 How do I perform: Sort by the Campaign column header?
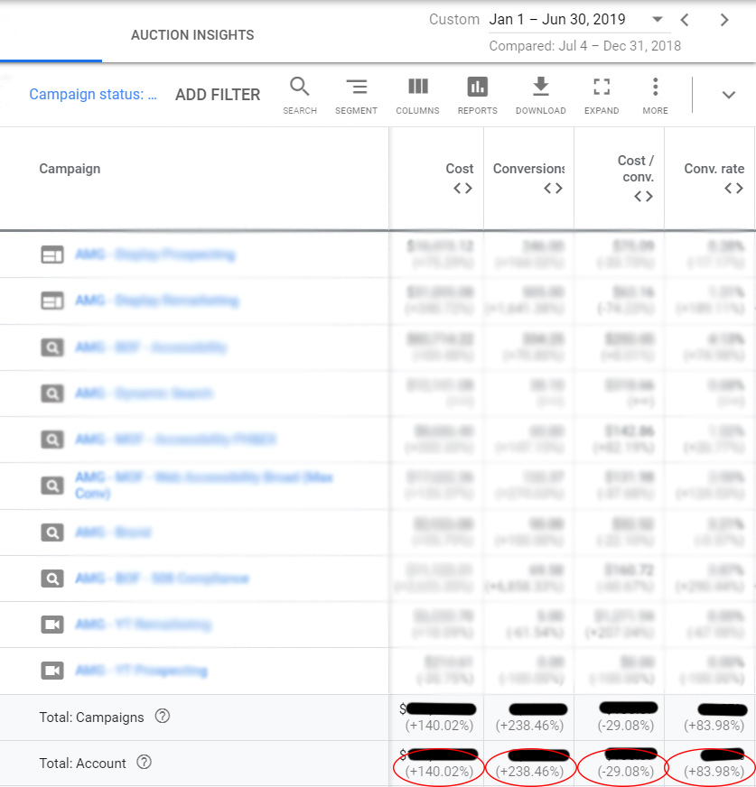coord(70,169)
